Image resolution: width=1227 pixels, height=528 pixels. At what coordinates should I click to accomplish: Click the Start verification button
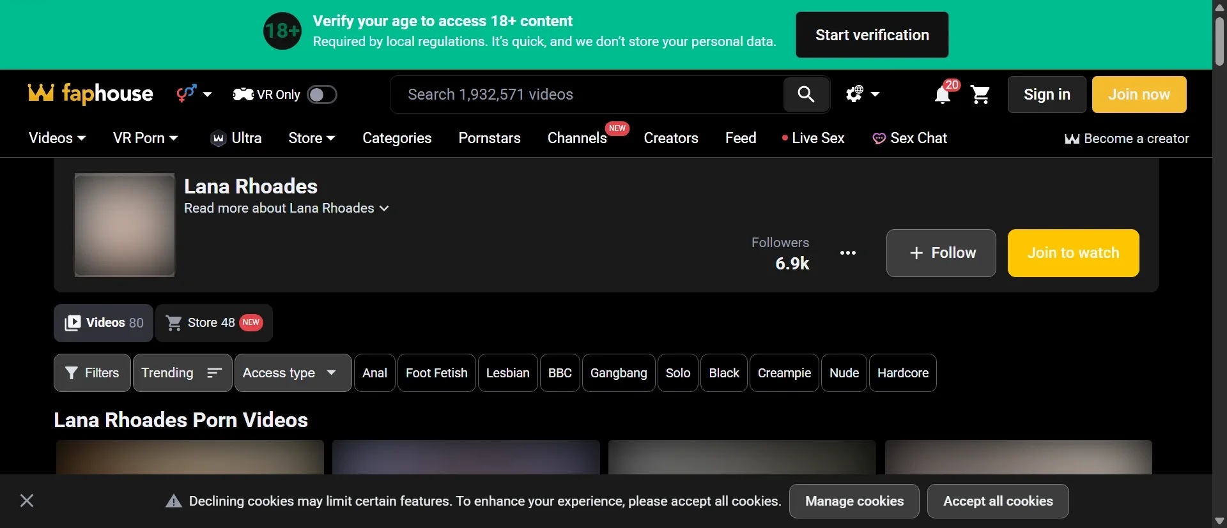(x=872, y=35)
